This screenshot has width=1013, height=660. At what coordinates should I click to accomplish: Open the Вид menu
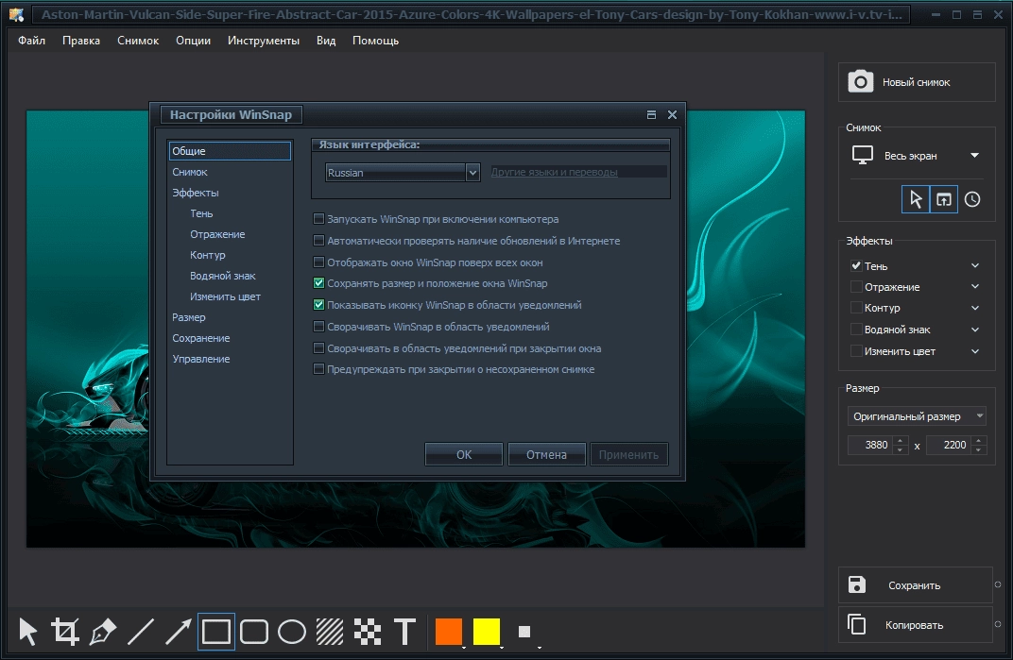click(326, 40)
